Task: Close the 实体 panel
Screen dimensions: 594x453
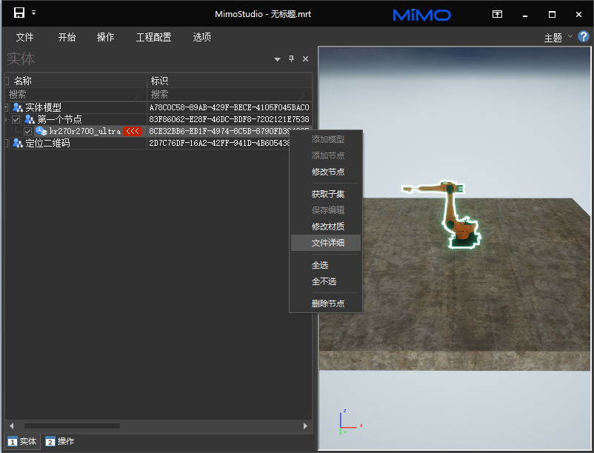Action: (x=305, y=59)
